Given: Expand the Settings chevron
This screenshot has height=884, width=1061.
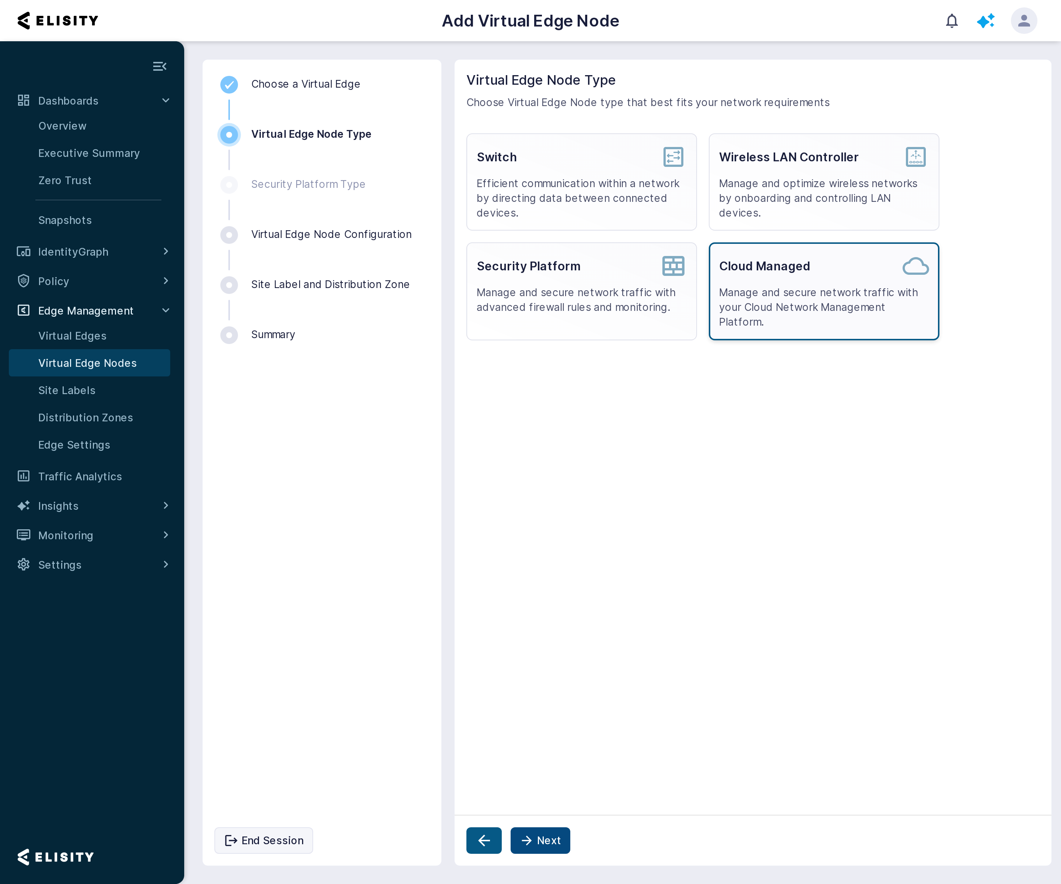Looking at the screenshot, I should tap(166, 564).
